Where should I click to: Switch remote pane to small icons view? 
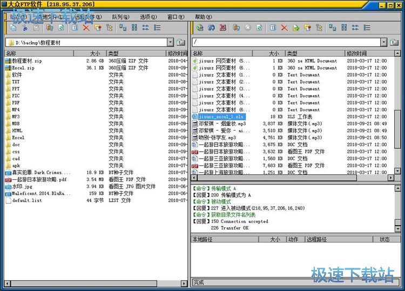(x=345, y=28)
